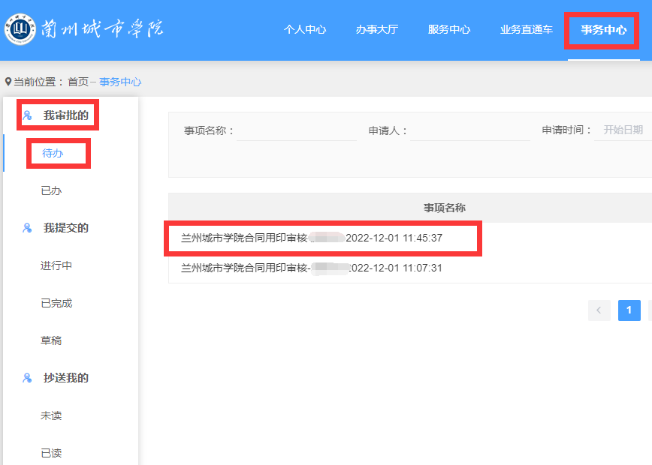Open the 业务直通车 tab
652x465 pixels.
click(527, 29)
